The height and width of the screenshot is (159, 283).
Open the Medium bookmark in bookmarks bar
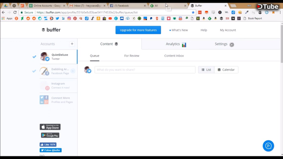tap(233, 19)
